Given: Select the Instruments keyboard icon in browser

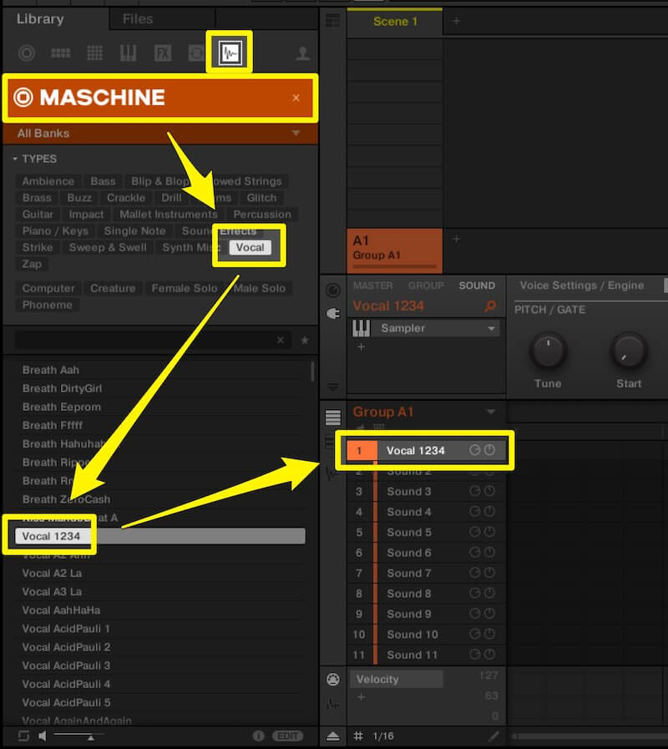Looking at the screenshot, I should [x=128, y=53].
